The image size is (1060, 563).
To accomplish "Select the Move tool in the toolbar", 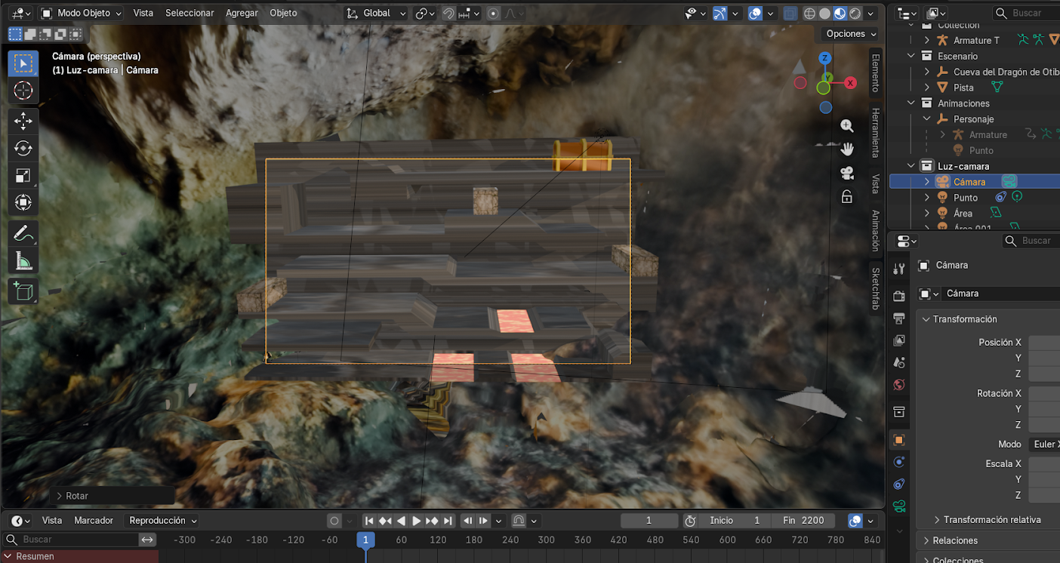I will [23, 121].
